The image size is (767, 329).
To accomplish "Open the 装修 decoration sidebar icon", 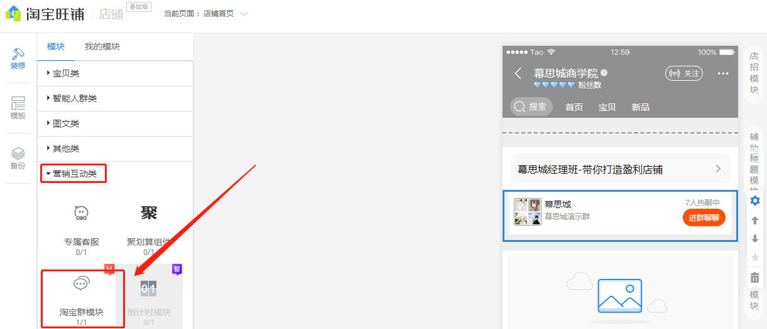I will [18, 58].
